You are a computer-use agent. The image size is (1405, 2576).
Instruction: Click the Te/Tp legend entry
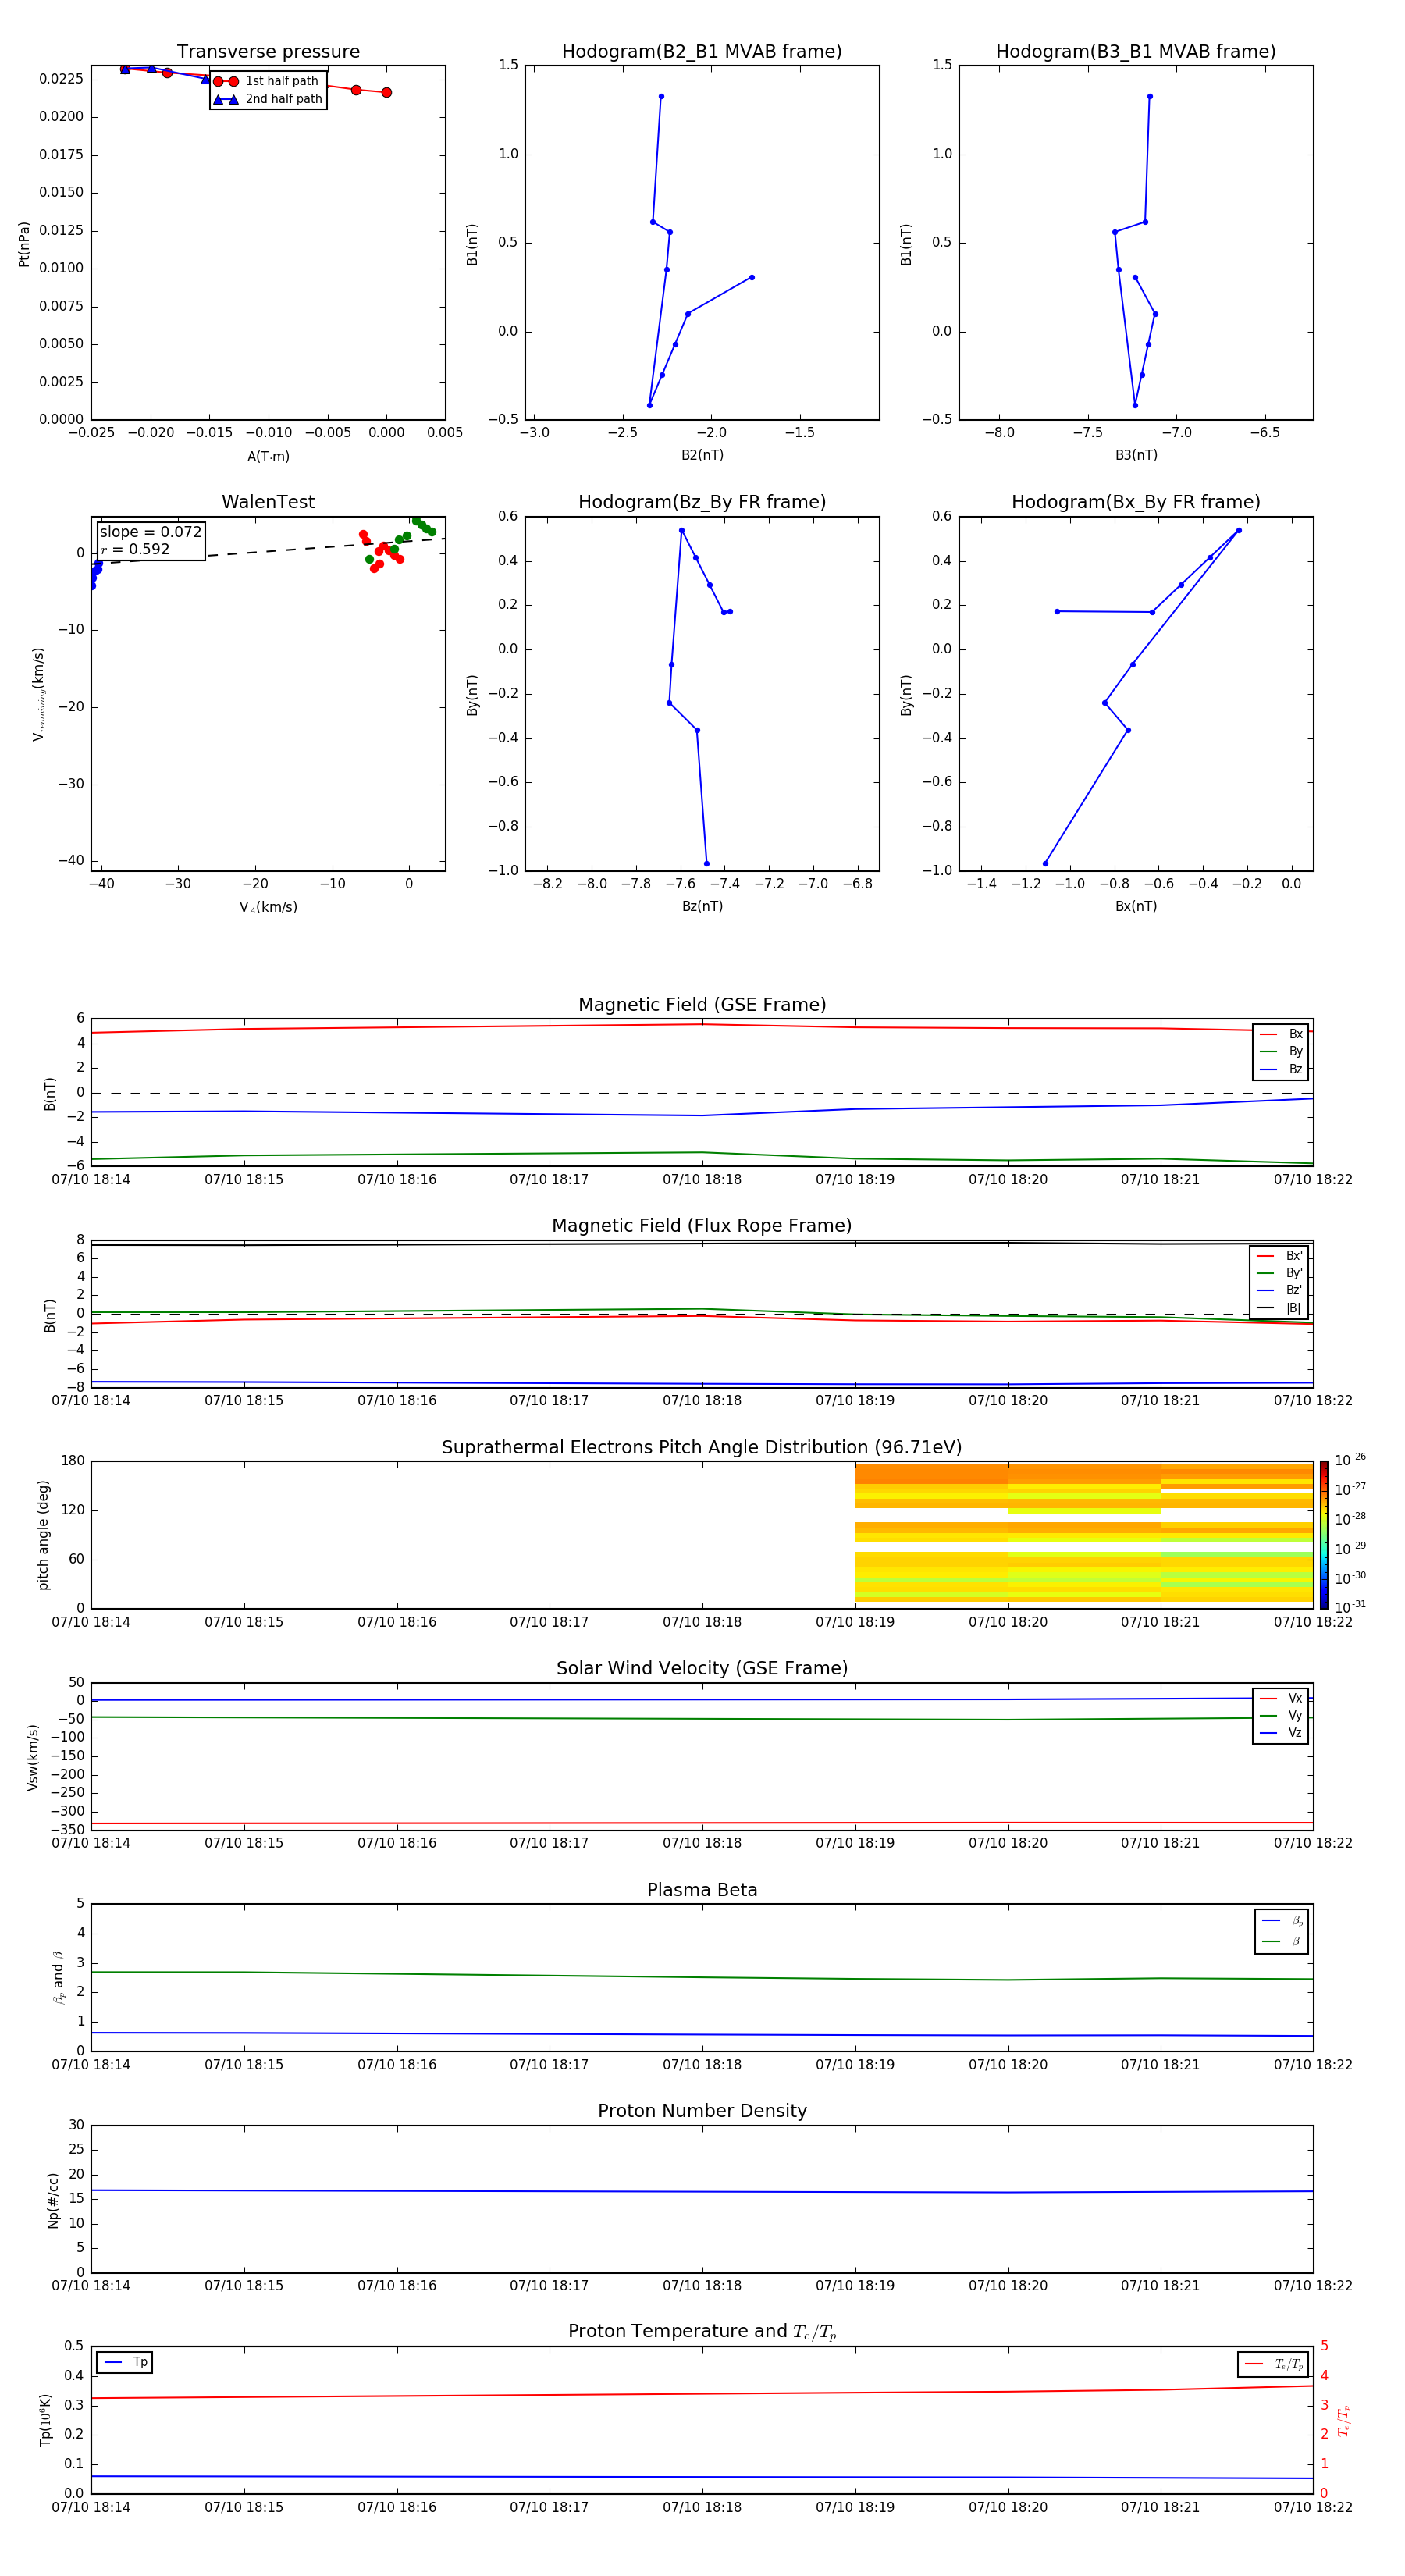click(1275, 2365)
